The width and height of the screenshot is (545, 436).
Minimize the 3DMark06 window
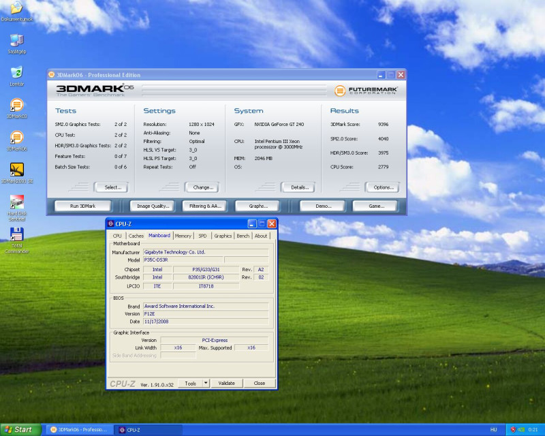click(x=381, y=75)
